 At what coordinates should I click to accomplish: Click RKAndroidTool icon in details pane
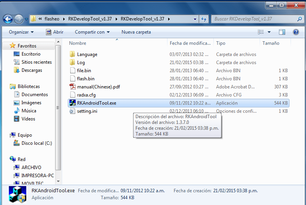coord(18,195)
